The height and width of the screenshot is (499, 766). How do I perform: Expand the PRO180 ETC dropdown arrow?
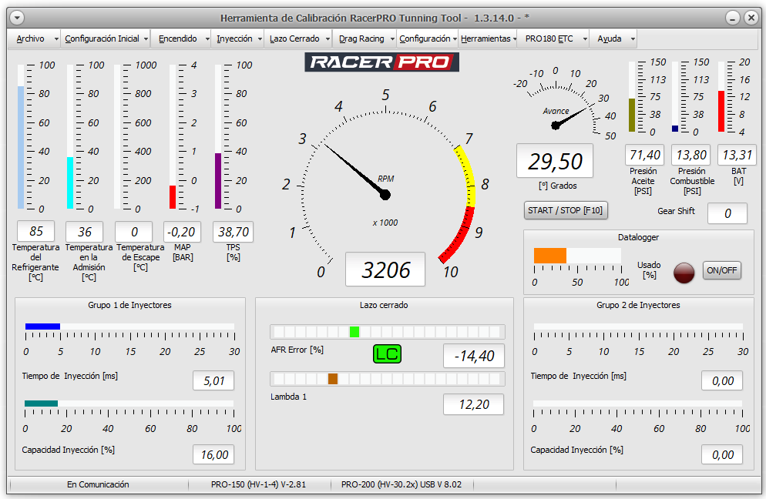click(x=585, y=39)
